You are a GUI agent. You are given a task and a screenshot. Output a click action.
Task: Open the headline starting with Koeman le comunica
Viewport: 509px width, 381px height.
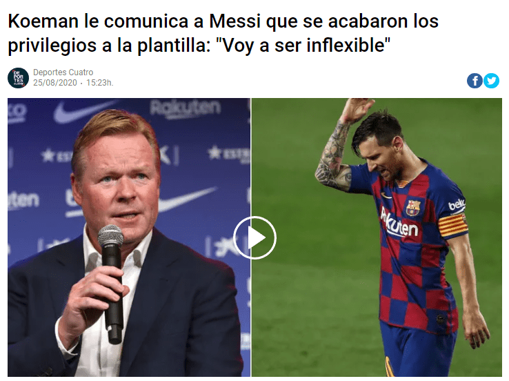[x=223, y=33]
